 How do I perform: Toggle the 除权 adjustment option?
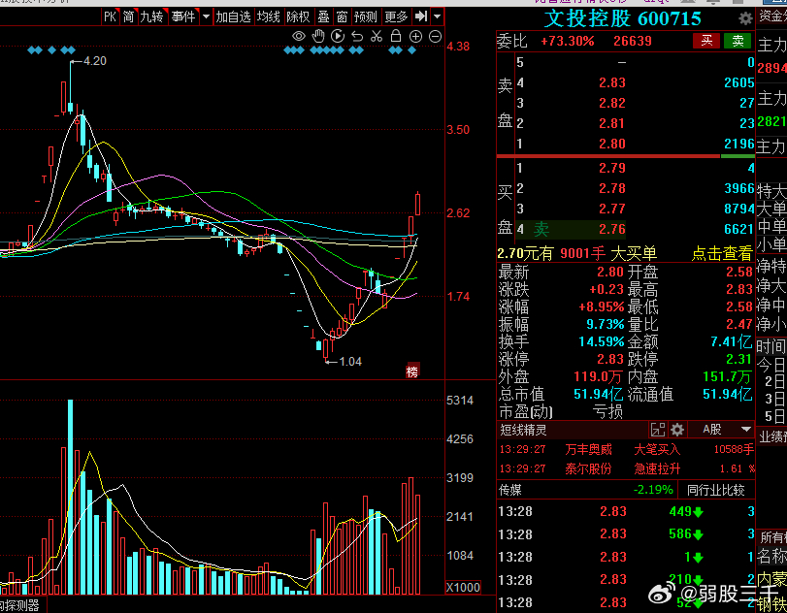[298, 16]
